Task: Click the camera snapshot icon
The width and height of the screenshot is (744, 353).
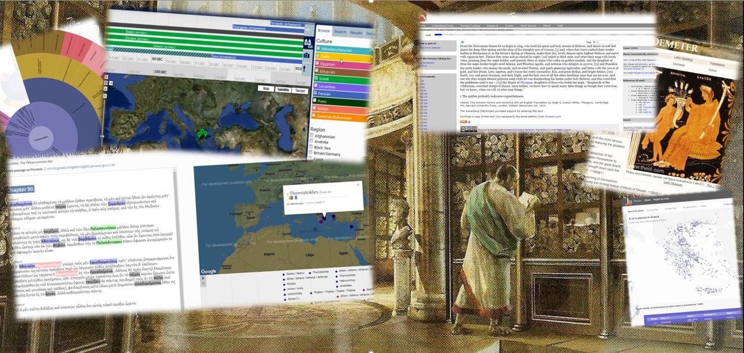Action: coord(307,55)
